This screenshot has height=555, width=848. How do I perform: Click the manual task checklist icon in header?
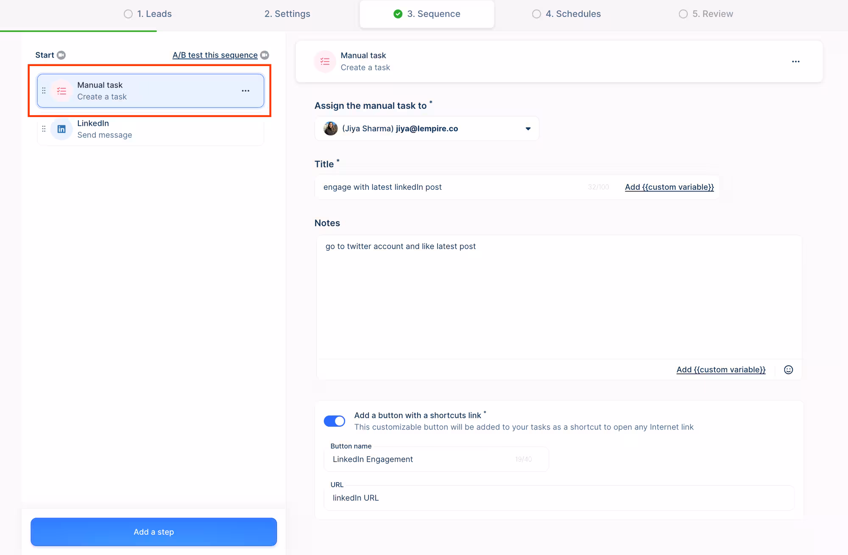[x=325, y=61]
